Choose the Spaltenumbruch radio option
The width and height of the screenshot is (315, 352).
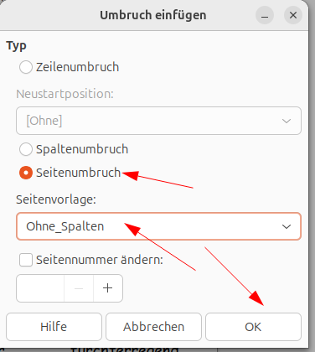coord(26,149)
